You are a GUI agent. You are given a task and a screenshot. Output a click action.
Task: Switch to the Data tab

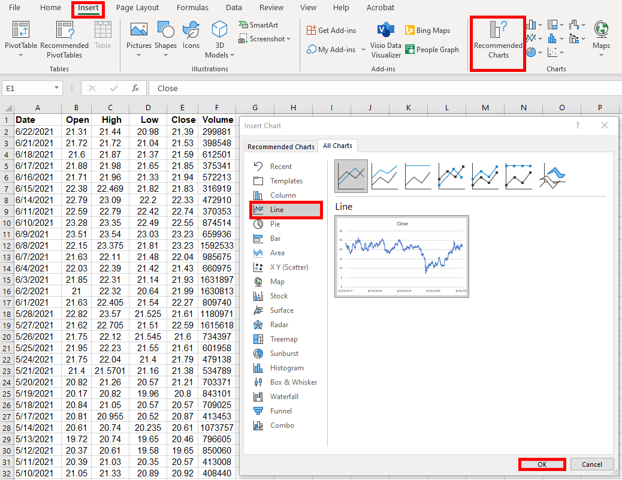coord(234,8)
